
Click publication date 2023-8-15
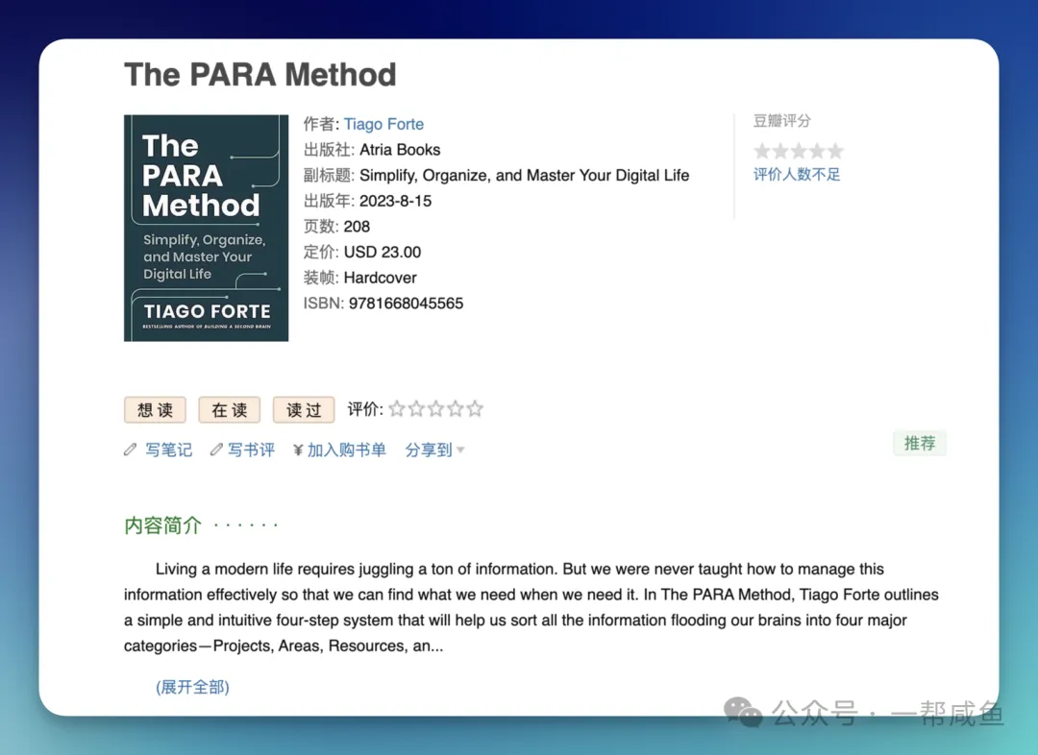395,201
